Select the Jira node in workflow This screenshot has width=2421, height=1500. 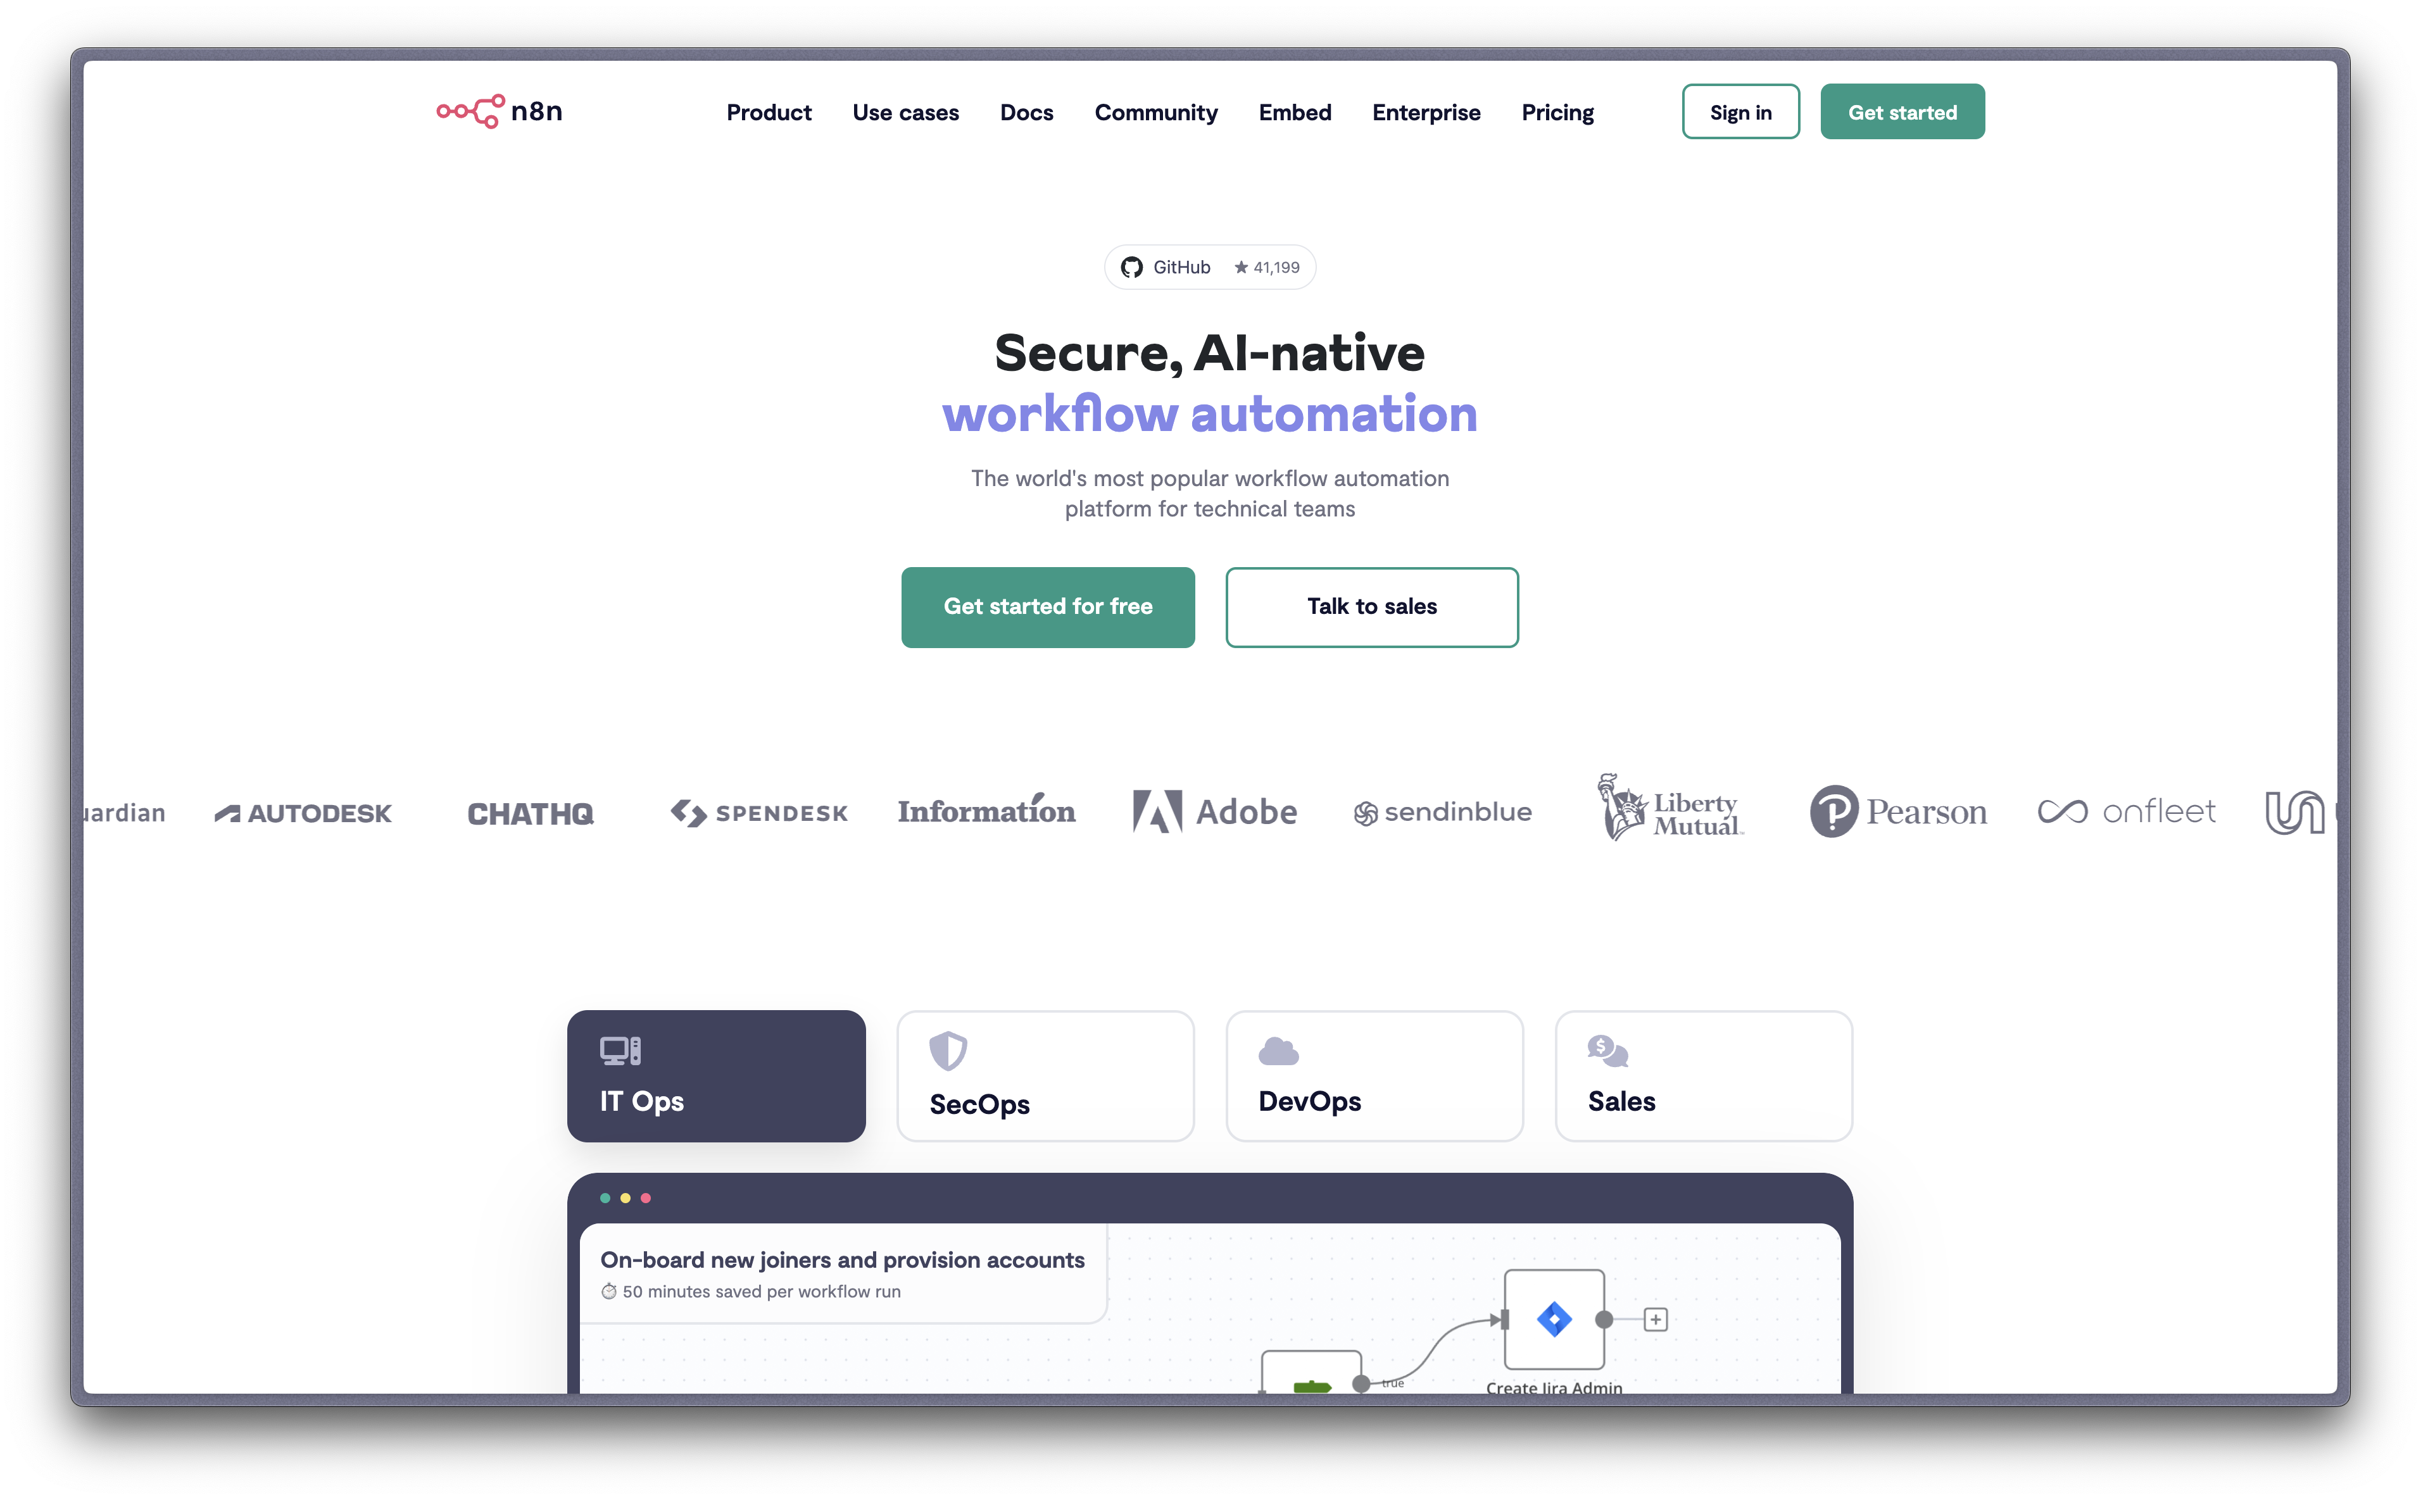click(x=1554, y=1320)
